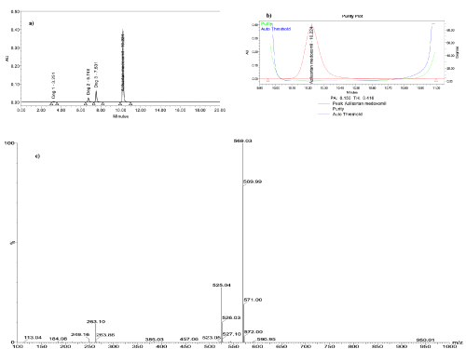The height and width of the screenshot is (349, 466).
Task: Click the vertical 'Azilsartan medoxomil - 10.224' label in purity plot
Action: (x=311, y=55)
